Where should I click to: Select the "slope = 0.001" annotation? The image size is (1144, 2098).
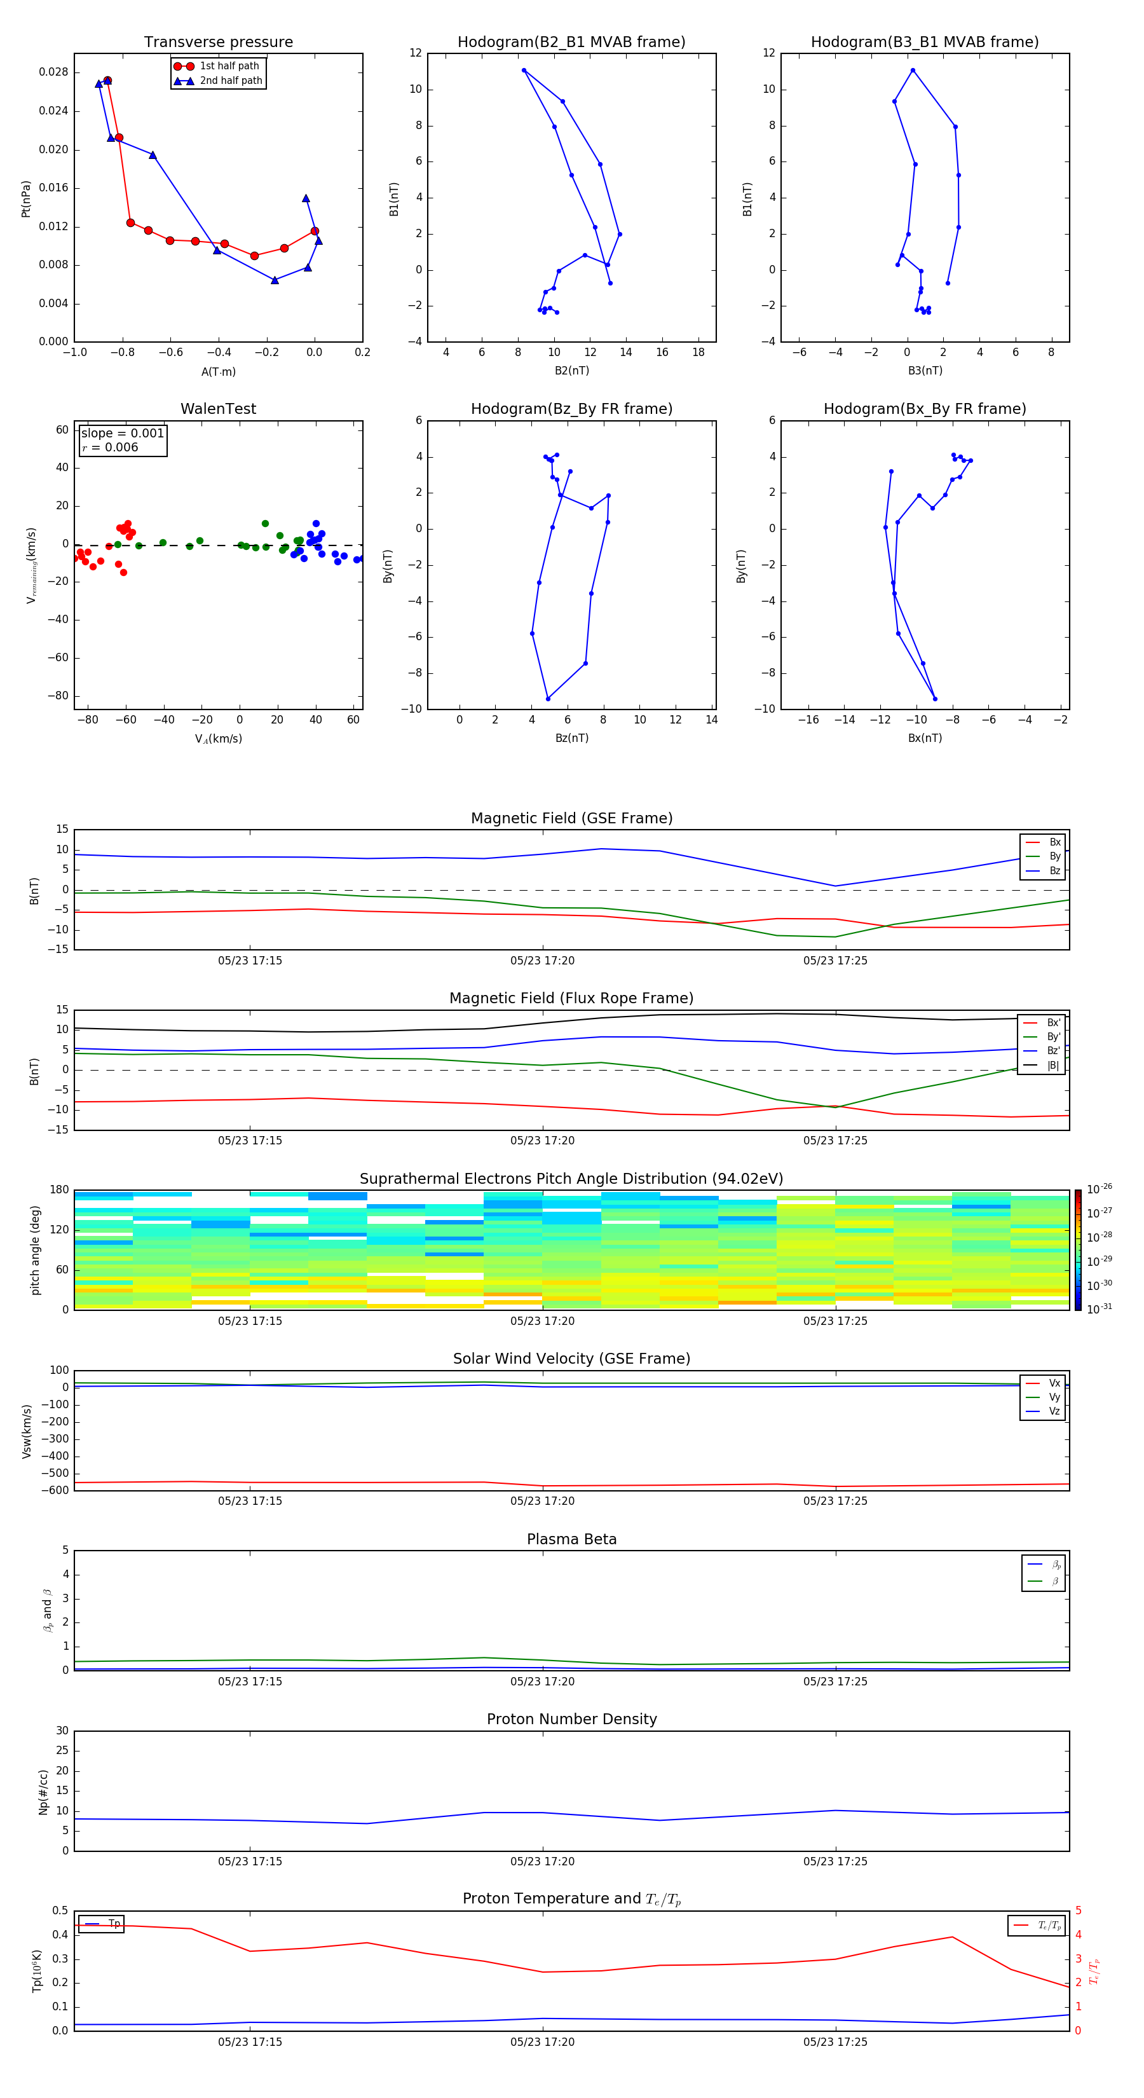(x=122, y=434)
